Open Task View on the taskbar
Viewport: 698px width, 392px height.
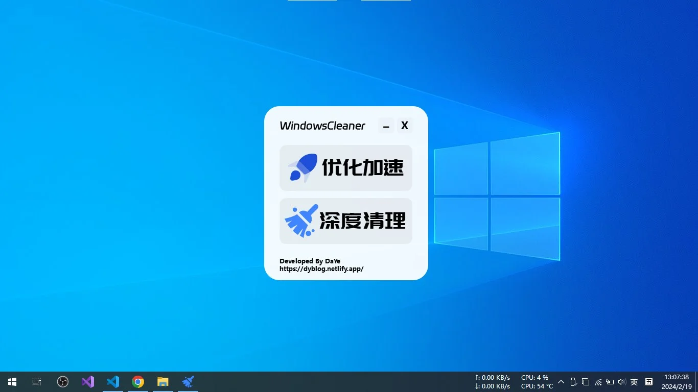coord(37,382)
